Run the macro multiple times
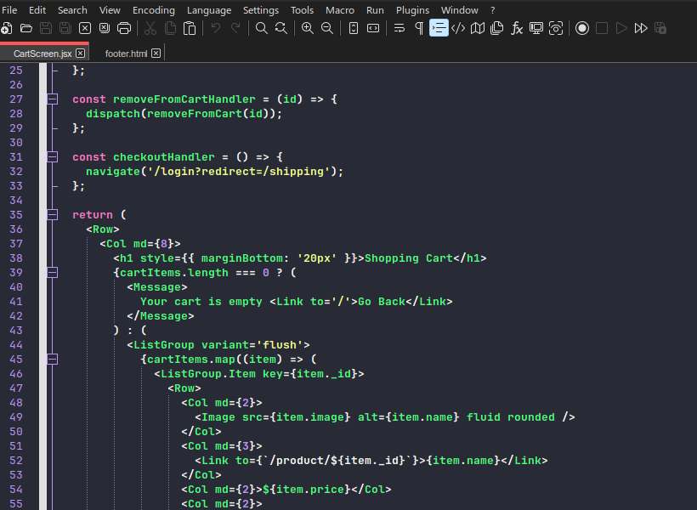 coord(641,28)
